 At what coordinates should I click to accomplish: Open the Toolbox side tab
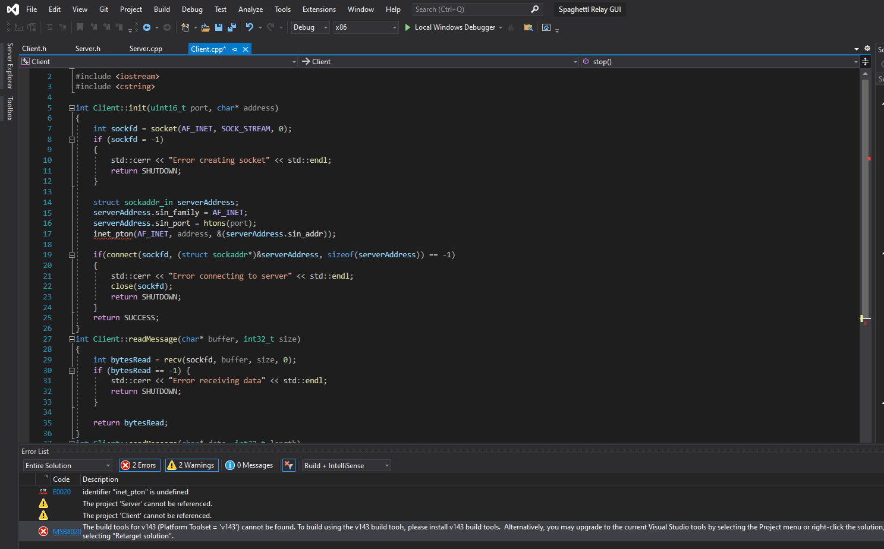tap(10, 108)
